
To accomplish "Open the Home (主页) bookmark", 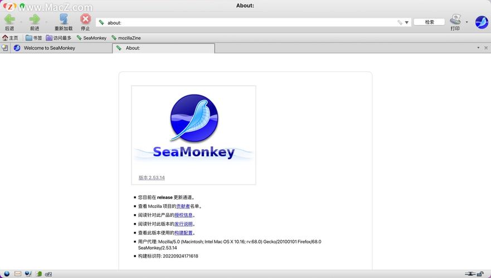I will coord(11,38).
